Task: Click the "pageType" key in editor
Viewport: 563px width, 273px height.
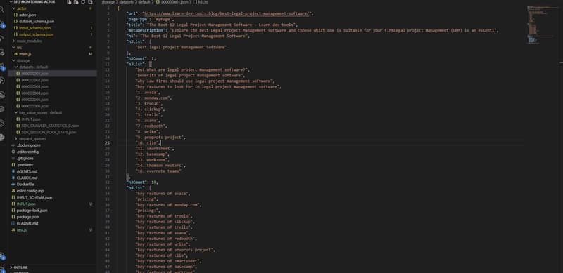Action: 137,20
